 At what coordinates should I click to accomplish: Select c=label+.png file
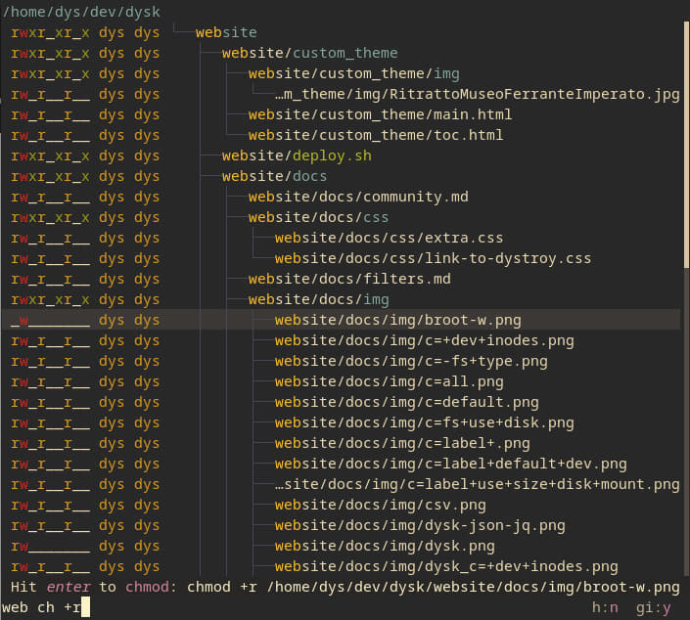pos(402,443)
